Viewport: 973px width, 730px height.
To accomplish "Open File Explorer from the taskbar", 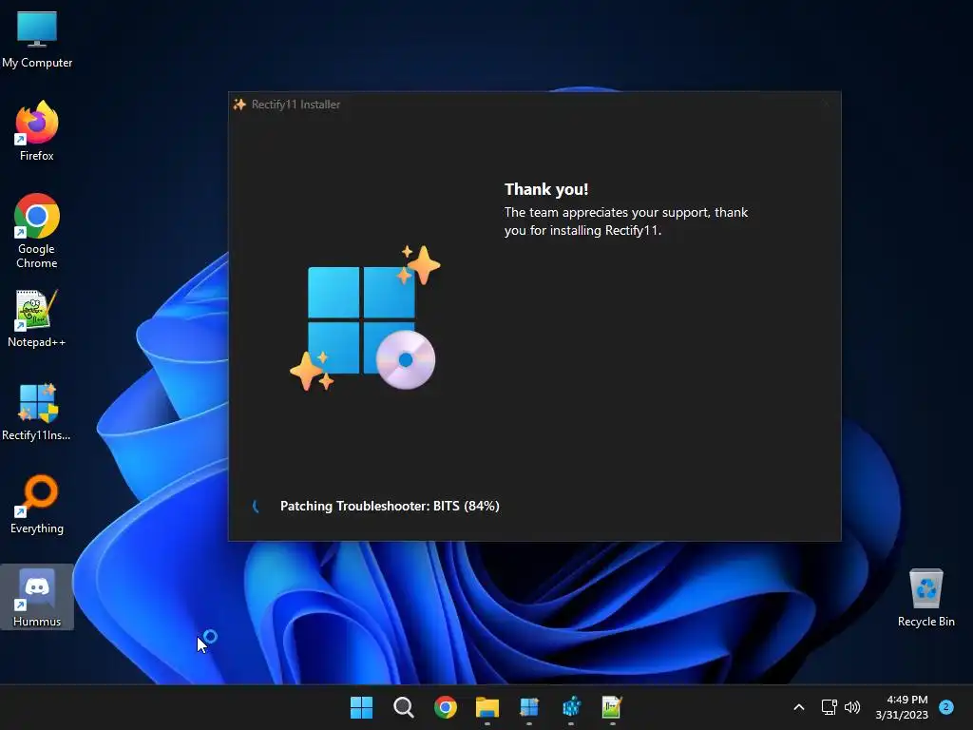I will pyautogui.click(x=487, y=707).
